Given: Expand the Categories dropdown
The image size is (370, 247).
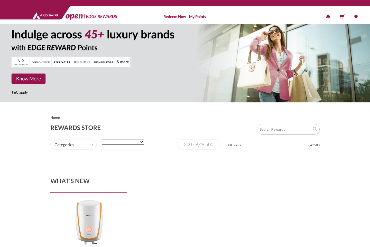Looking at the screenshot, I should (73, 145).
